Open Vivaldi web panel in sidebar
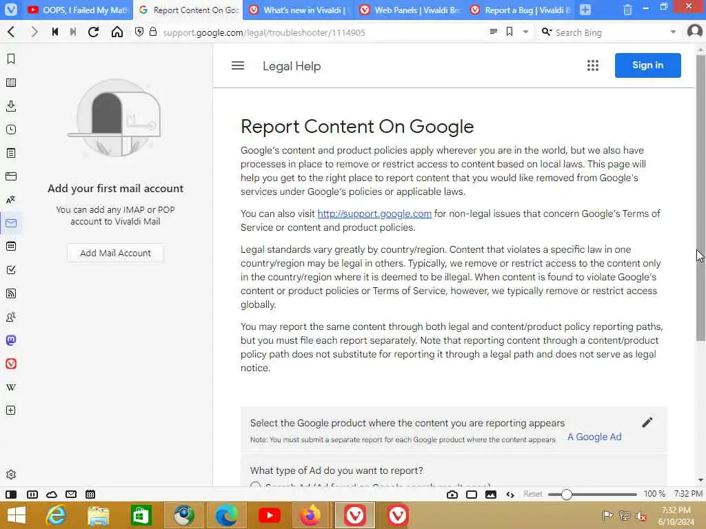This screenshot has height=529, width=706. [x=11, y=364]
